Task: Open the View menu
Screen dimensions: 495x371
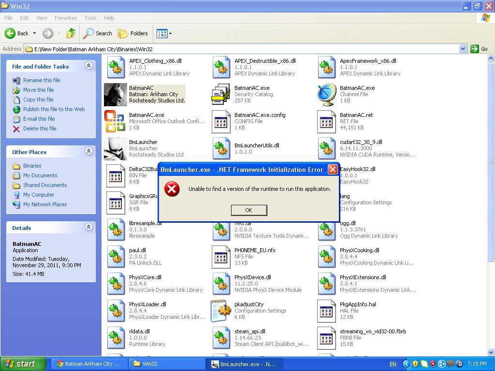Action: 42,18
